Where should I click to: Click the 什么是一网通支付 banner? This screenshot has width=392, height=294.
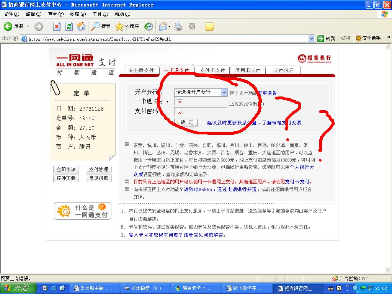tap(83, 211)
